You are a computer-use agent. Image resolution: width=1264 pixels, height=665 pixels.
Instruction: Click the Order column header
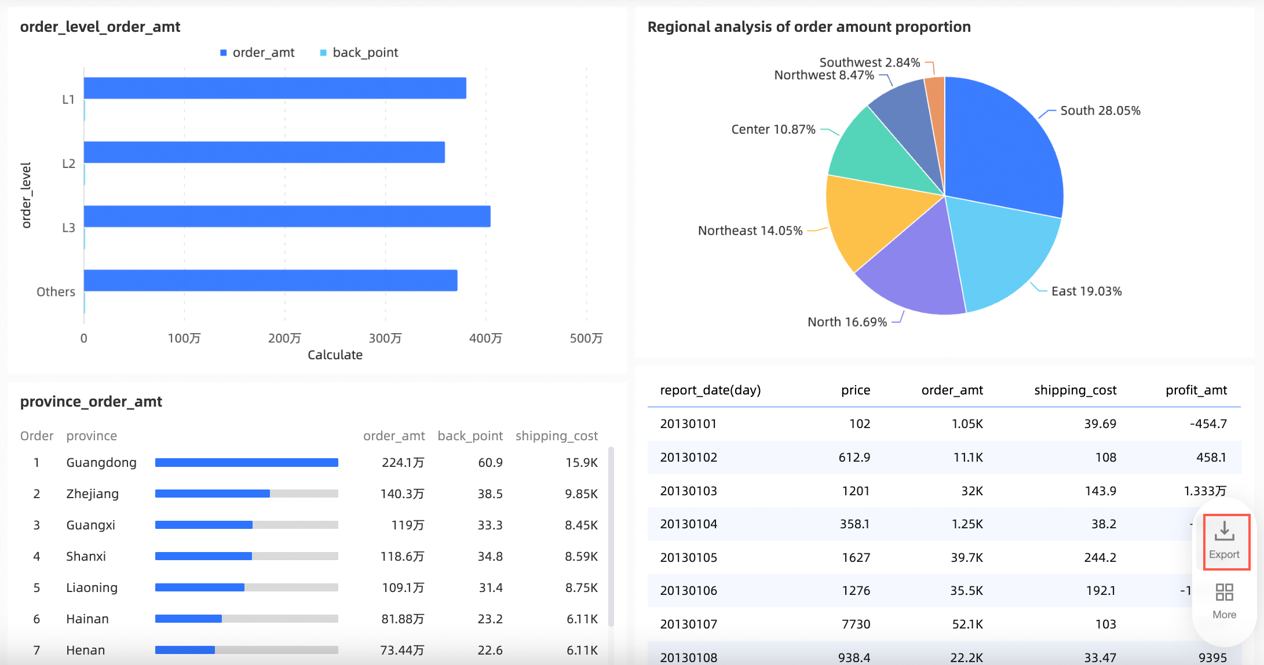point(36,436)
